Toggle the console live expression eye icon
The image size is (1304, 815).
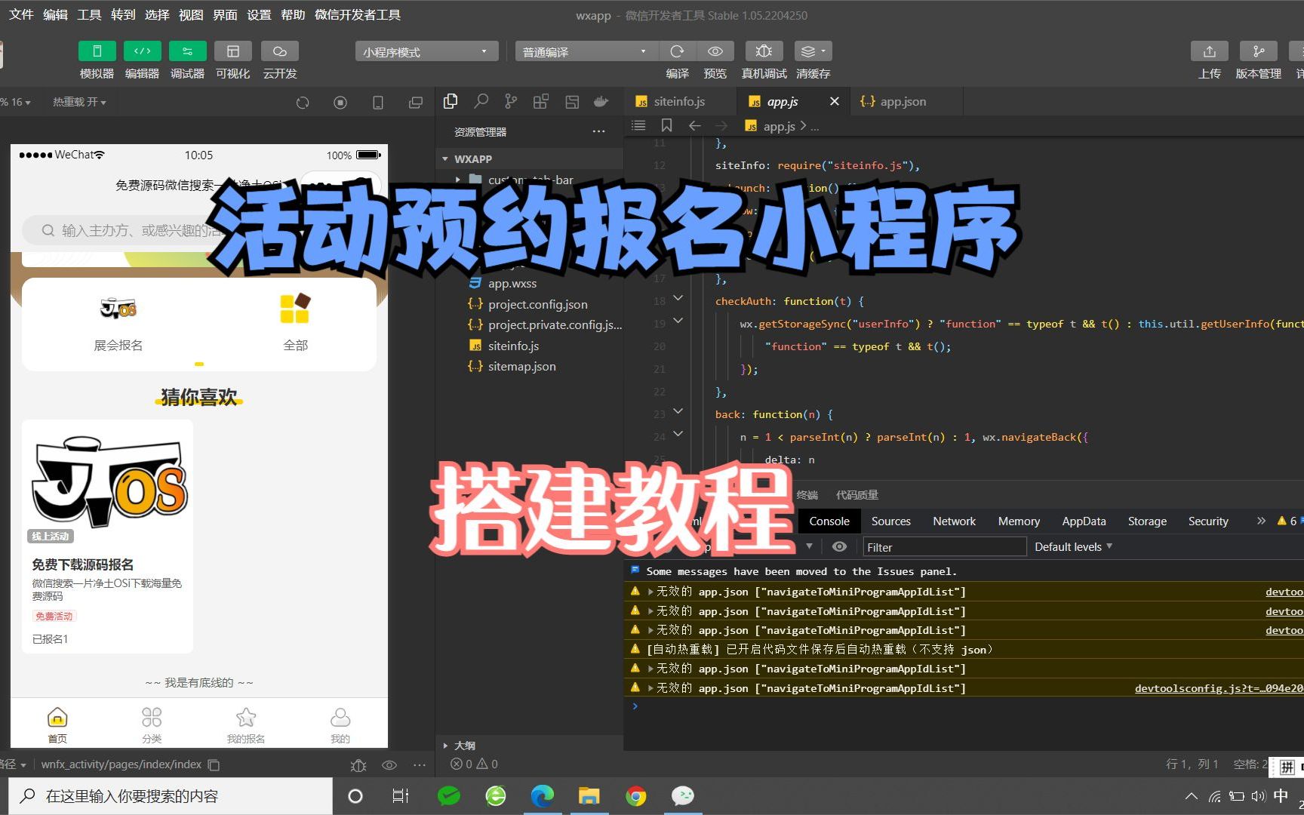click(x=839, y=546)
